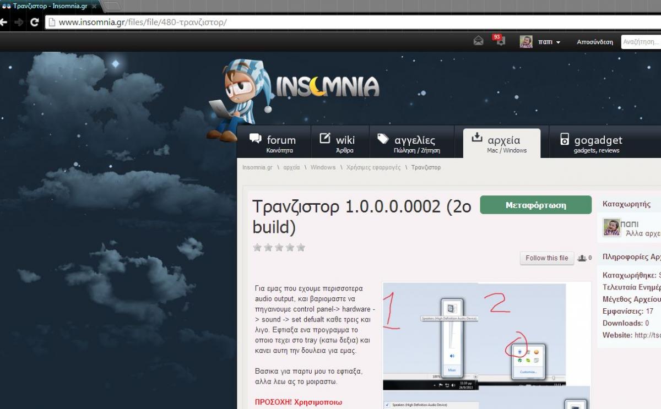Screen dimensions: 661x409
Task: Rate the file three stars
Action: (279, 248)
